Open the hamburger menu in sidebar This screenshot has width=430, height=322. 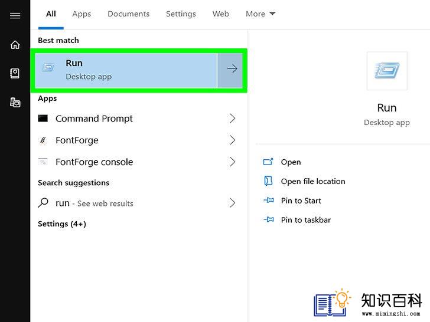click(x=15, y=15)
